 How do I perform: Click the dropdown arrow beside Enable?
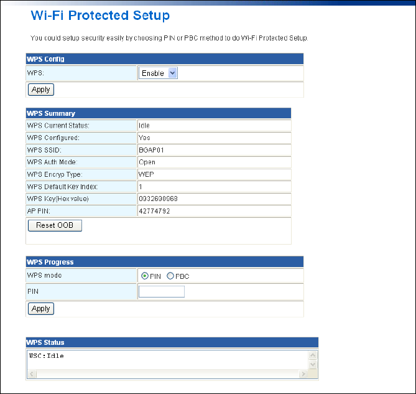[x=172, y=73]
